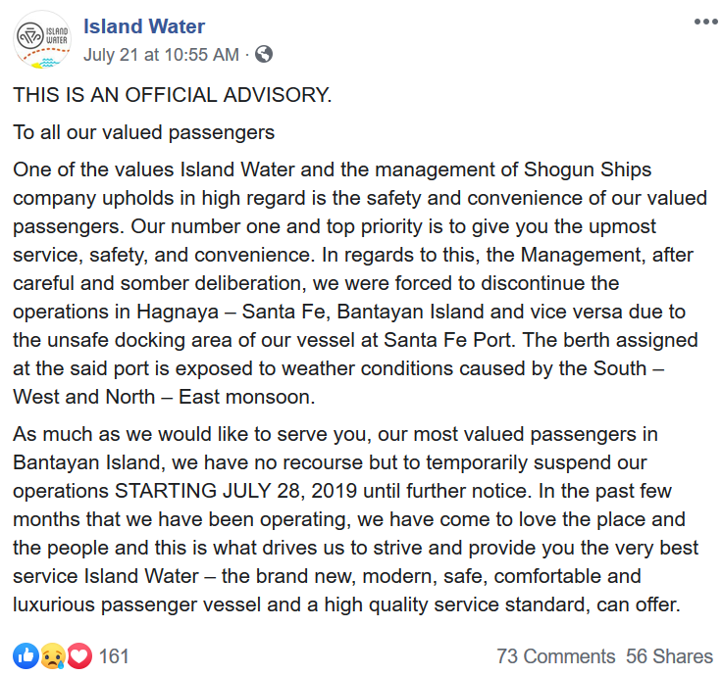Click 'STARTING JULY 28, 2019' in the post
This screenshot has height=676, width=722.
[235, 491]
